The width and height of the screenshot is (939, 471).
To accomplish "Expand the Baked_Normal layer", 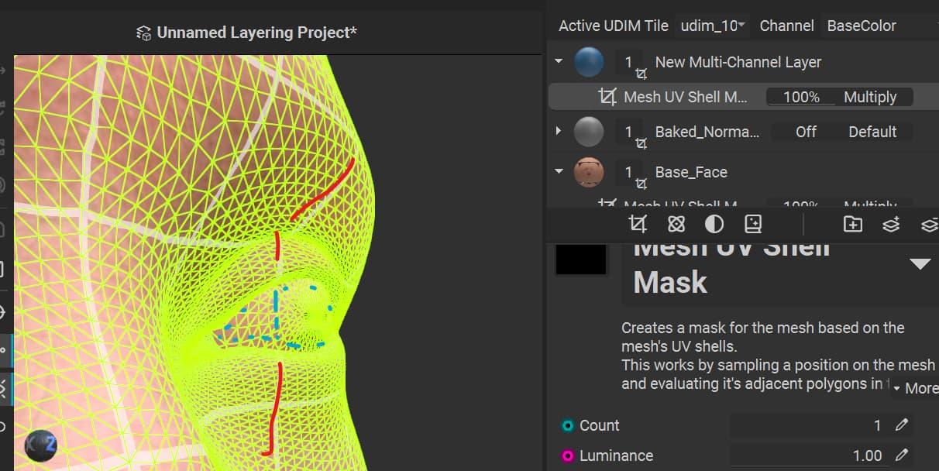I will pyautogui.click(x=559, y=131).
